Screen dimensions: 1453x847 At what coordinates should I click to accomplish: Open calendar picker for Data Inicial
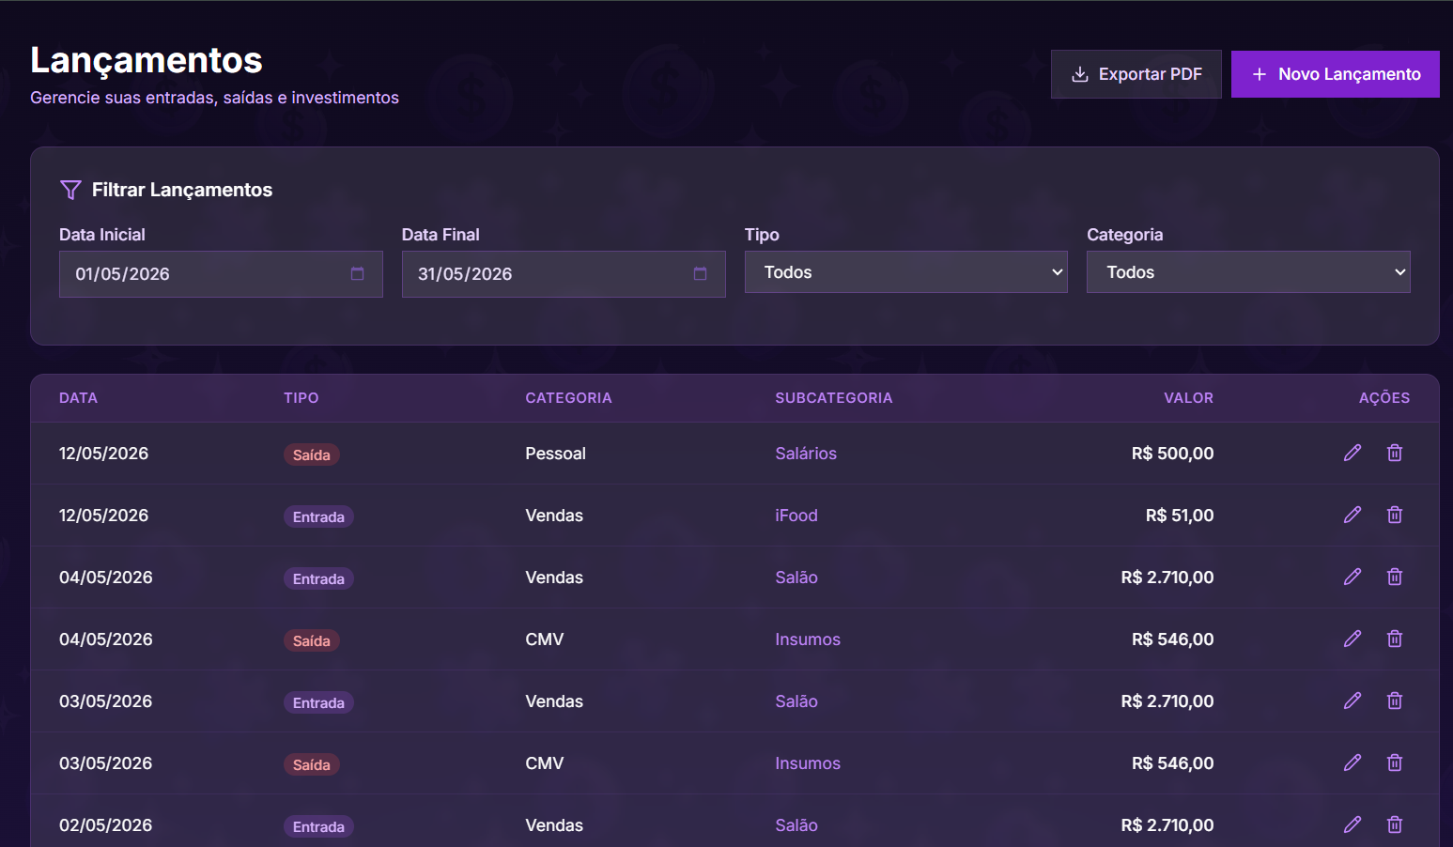coord(357,274)
